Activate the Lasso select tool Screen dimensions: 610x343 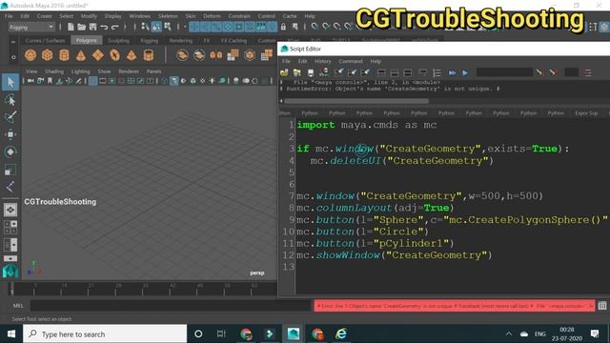pyautogui.click(x=10, y=100)
